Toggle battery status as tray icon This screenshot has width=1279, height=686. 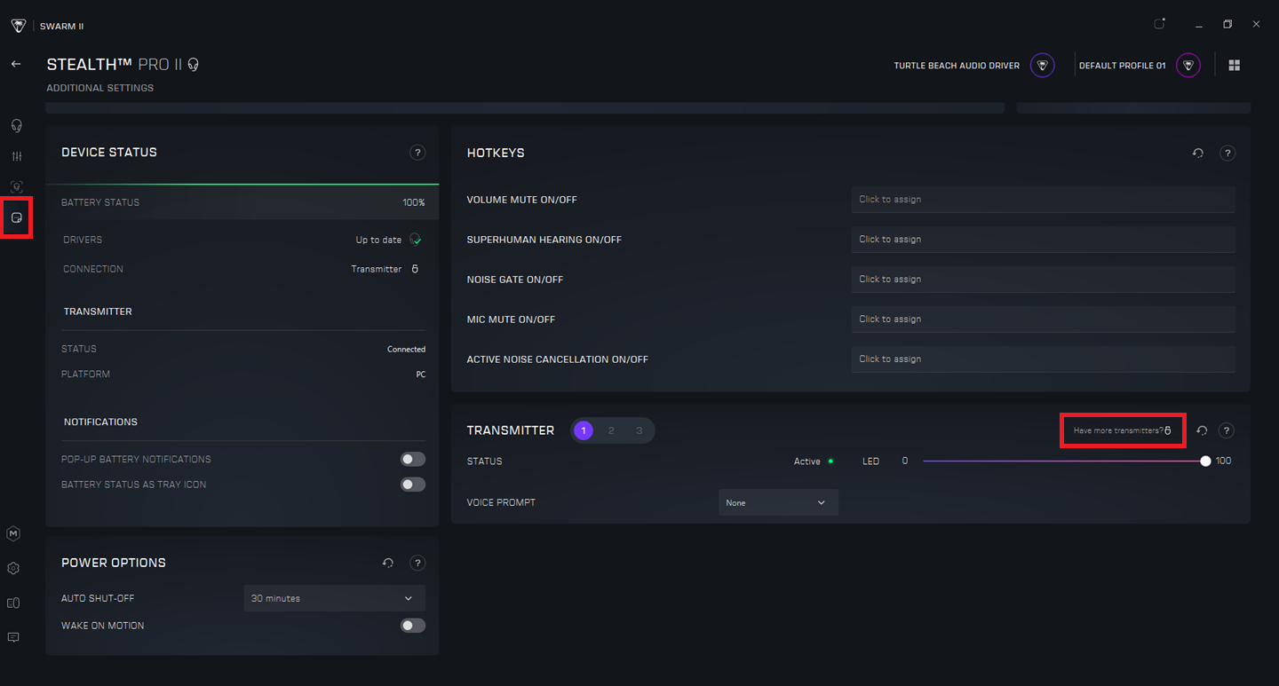(x=413, y=485)
